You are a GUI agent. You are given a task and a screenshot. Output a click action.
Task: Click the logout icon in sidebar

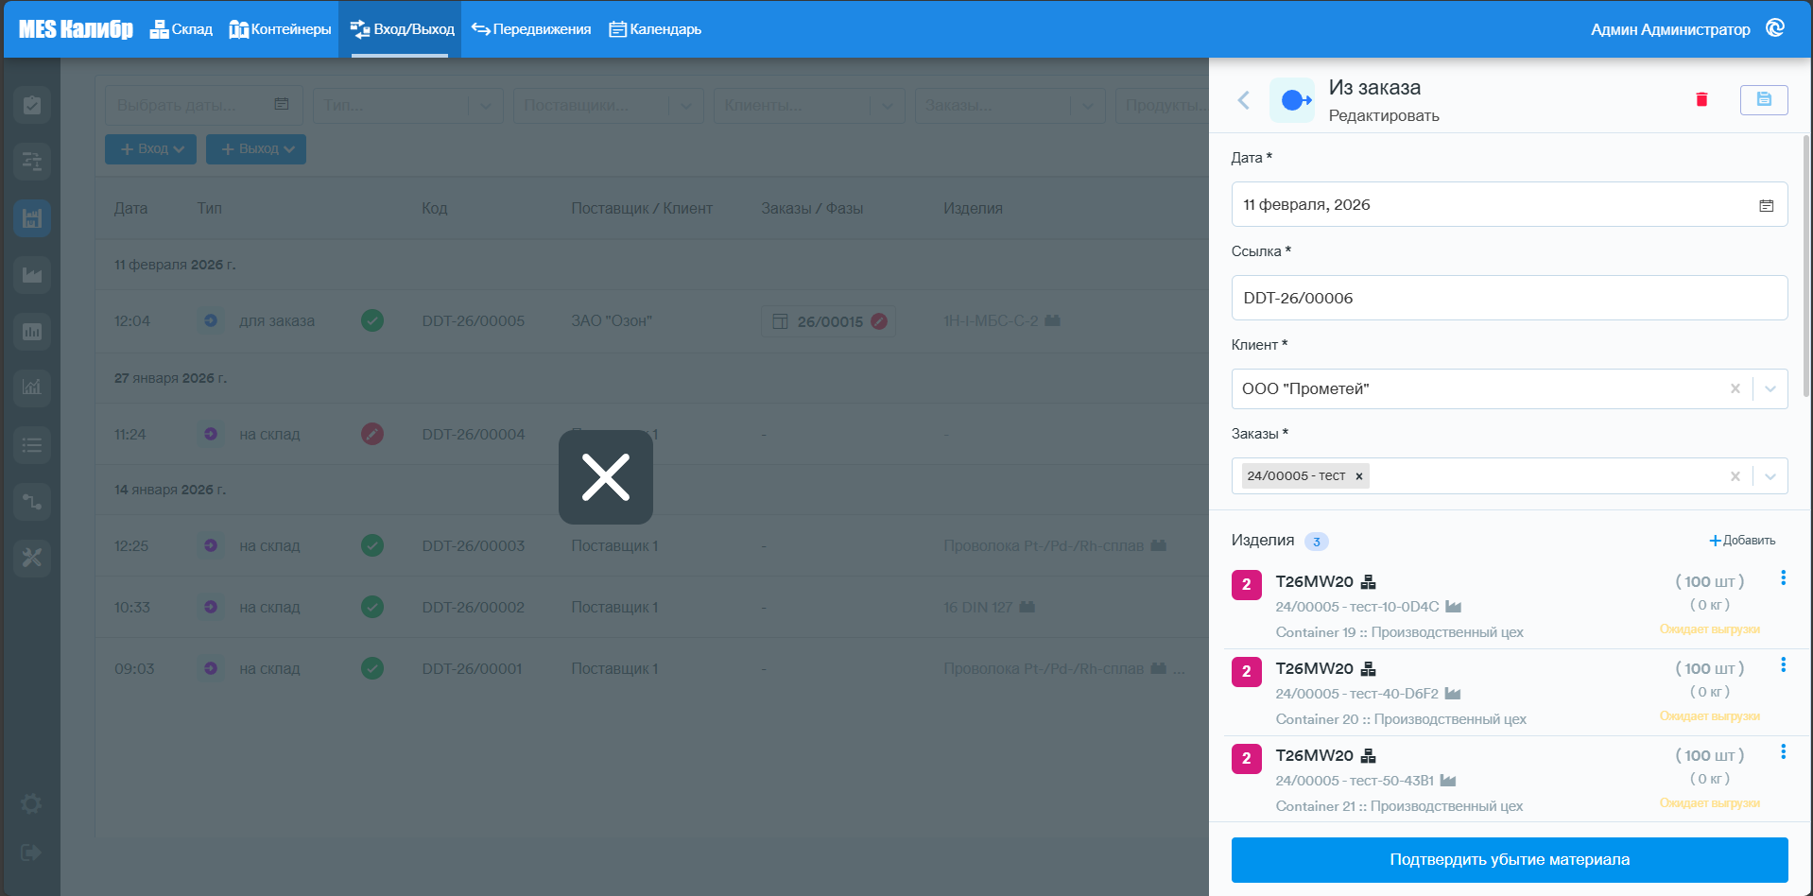pyautogui.click(x=31, y=853)
